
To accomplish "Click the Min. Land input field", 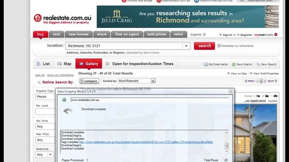I will coord(45,112).
